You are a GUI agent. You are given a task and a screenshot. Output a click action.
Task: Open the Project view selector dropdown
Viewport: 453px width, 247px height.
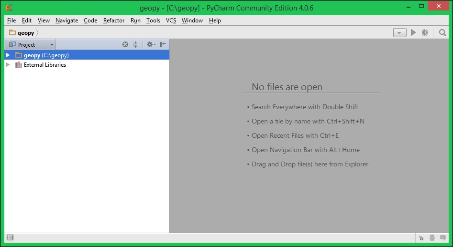pyautogui.click(x=31, y=45)
